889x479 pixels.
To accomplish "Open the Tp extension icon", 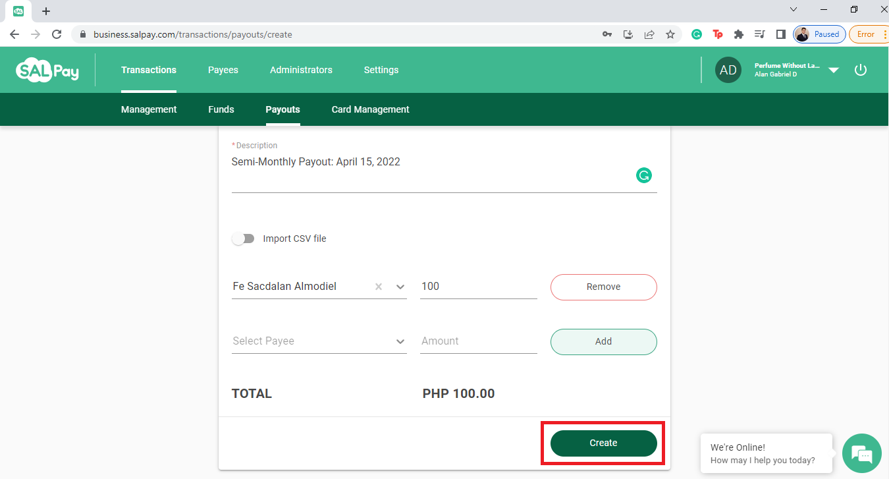I will [718, 34].
